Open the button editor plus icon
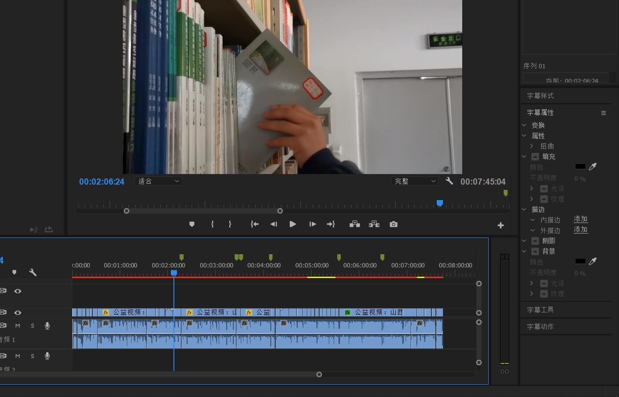 click(501, 226)
